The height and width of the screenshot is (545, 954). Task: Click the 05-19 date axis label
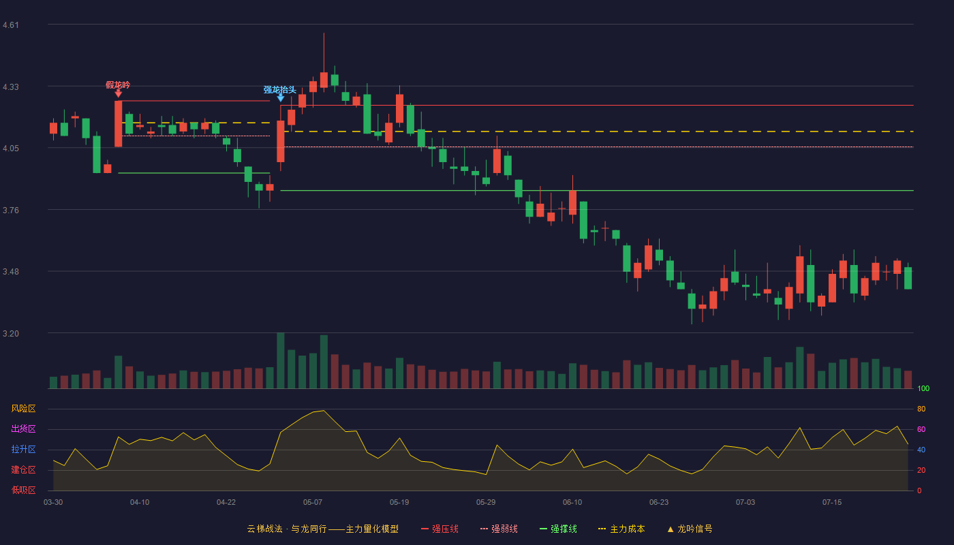point(399,502)
